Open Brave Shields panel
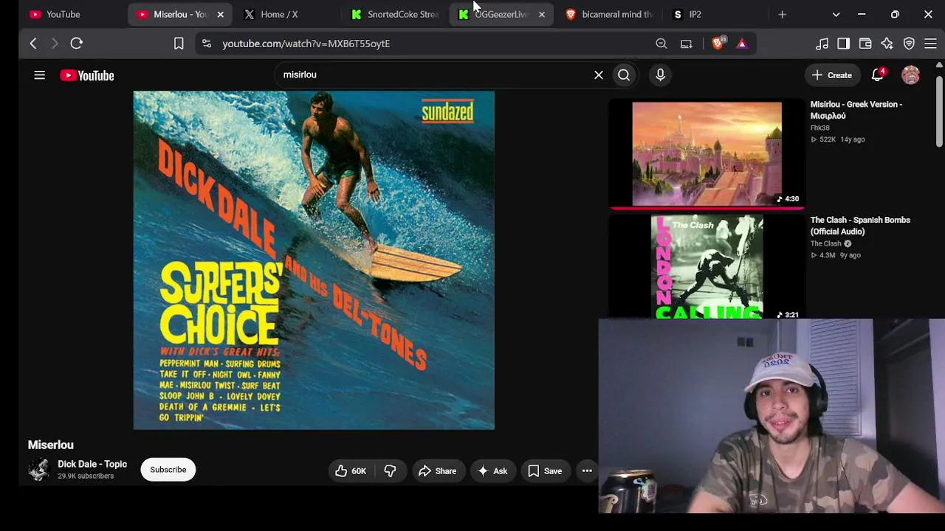This screenshot has height=531, width=945. point(718,44)
